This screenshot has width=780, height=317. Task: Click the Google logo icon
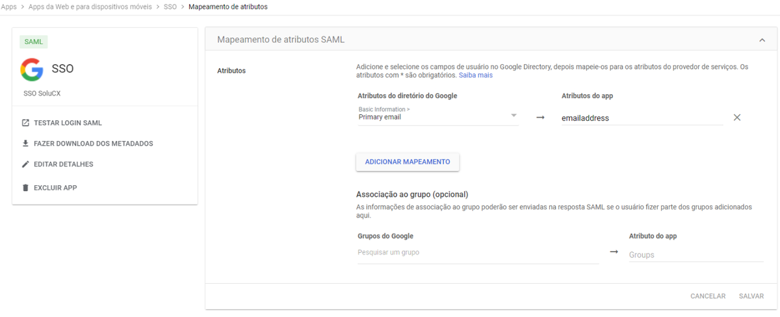pyautogui.click(x=32, y=69)
